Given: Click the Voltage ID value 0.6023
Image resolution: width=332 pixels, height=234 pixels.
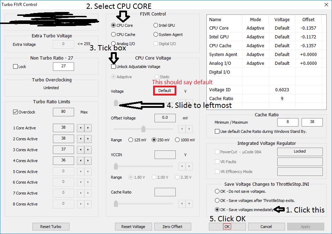Looking at the screenshot, I should click(x=282, y=90).
